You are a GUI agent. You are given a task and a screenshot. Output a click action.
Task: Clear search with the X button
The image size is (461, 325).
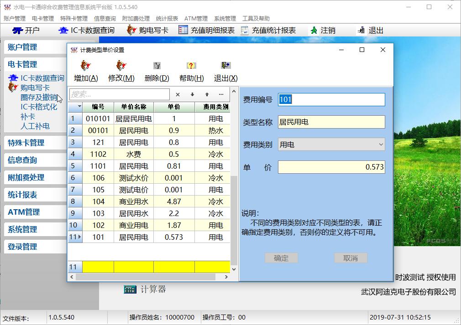(x=178, y=94)
